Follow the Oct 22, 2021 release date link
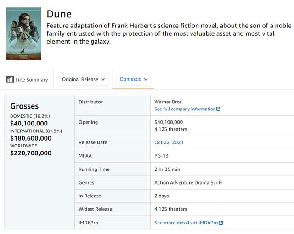Screen dimensions: 294x234 coord(169,142)
